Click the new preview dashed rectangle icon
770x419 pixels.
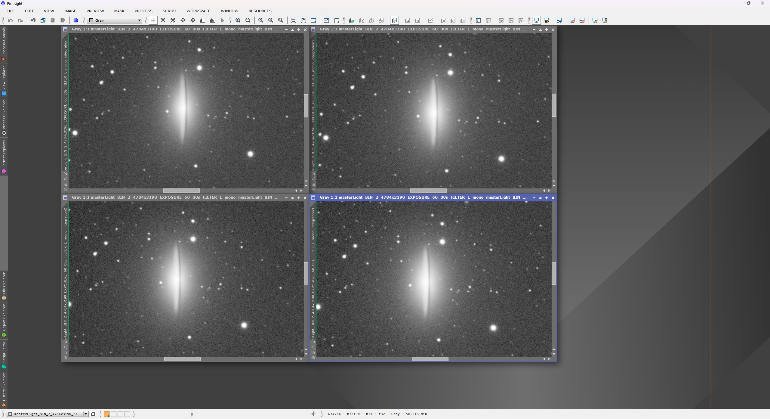coord(294,20)
